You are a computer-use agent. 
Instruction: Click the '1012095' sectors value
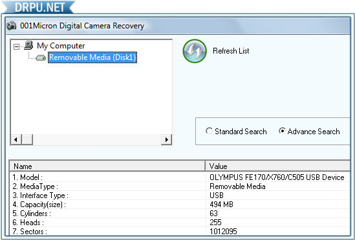(223, 232)
